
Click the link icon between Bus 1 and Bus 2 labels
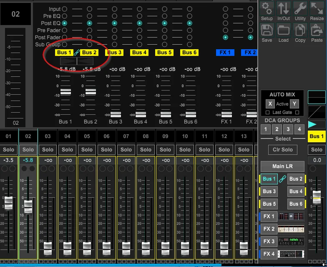(77, 53)
